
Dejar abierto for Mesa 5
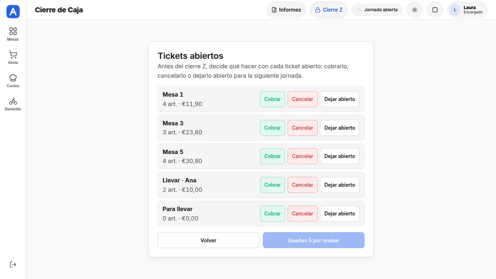coord(340,156)
